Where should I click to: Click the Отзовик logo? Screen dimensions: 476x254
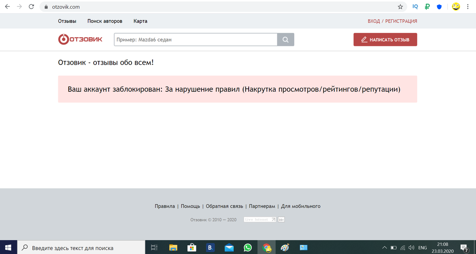80,40
